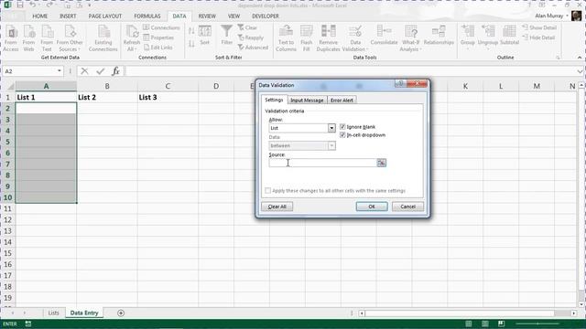This screenshot has height=329, width=586.
Task: Collapse the ribbon with arrow
Action: [580, 58]
